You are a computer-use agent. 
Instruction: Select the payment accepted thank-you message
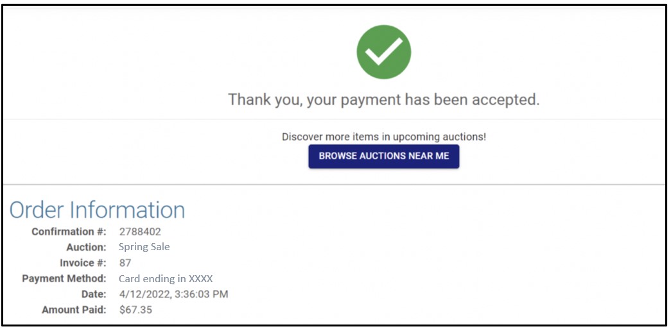click(x=383, y=99)
